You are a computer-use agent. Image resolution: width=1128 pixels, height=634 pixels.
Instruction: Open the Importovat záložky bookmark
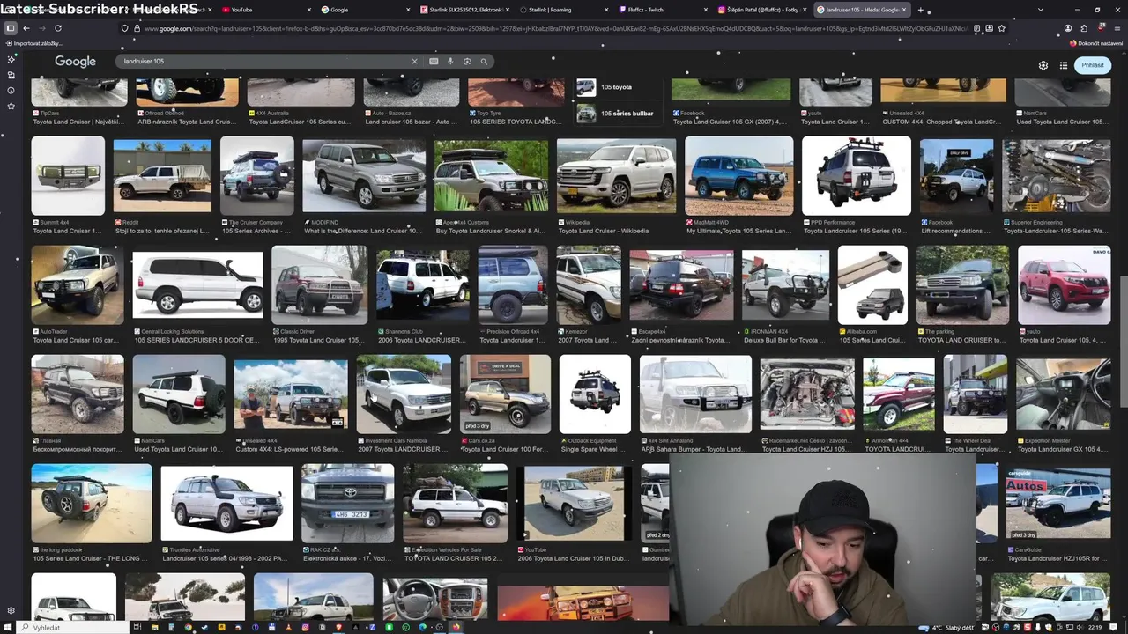coord(34,43)
